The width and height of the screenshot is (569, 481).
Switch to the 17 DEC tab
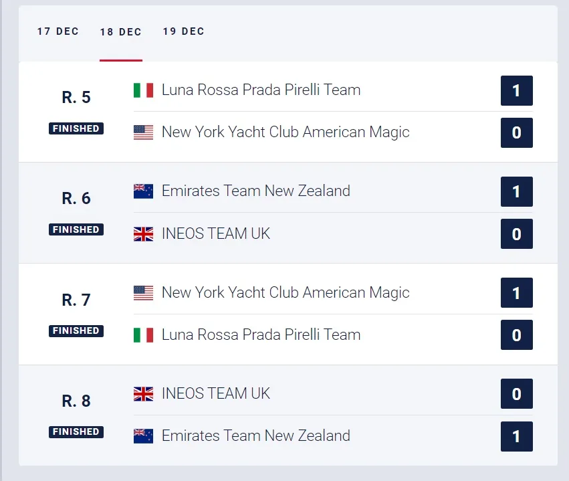coord(58,31)
